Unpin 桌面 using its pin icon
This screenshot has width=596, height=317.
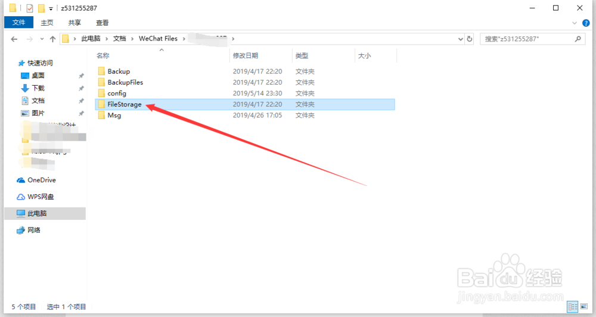[x=81, y=76]
